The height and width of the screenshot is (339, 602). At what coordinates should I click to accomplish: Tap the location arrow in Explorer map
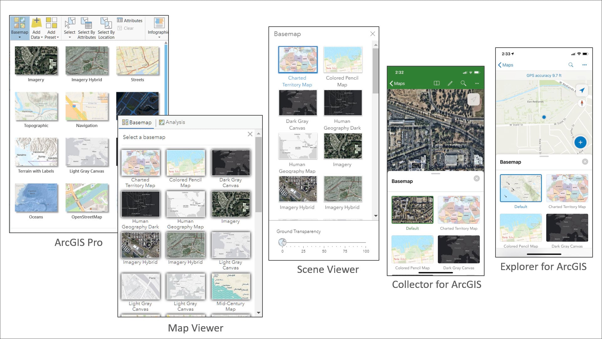coord(582,91)
